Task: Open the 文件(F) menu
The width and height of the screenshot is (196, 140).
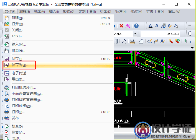Action: click(10, 12)
